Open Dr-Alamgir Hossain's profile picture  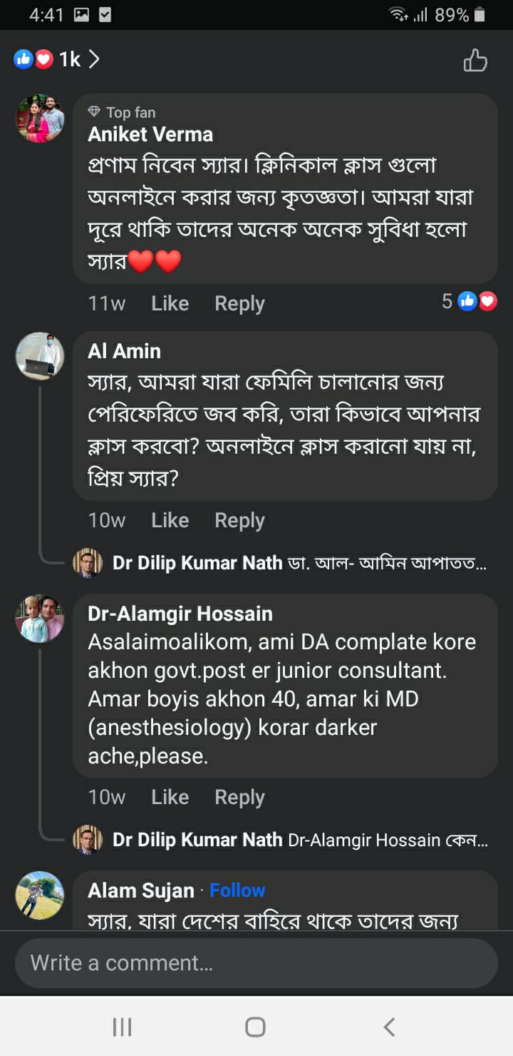(x=40, y=618)
